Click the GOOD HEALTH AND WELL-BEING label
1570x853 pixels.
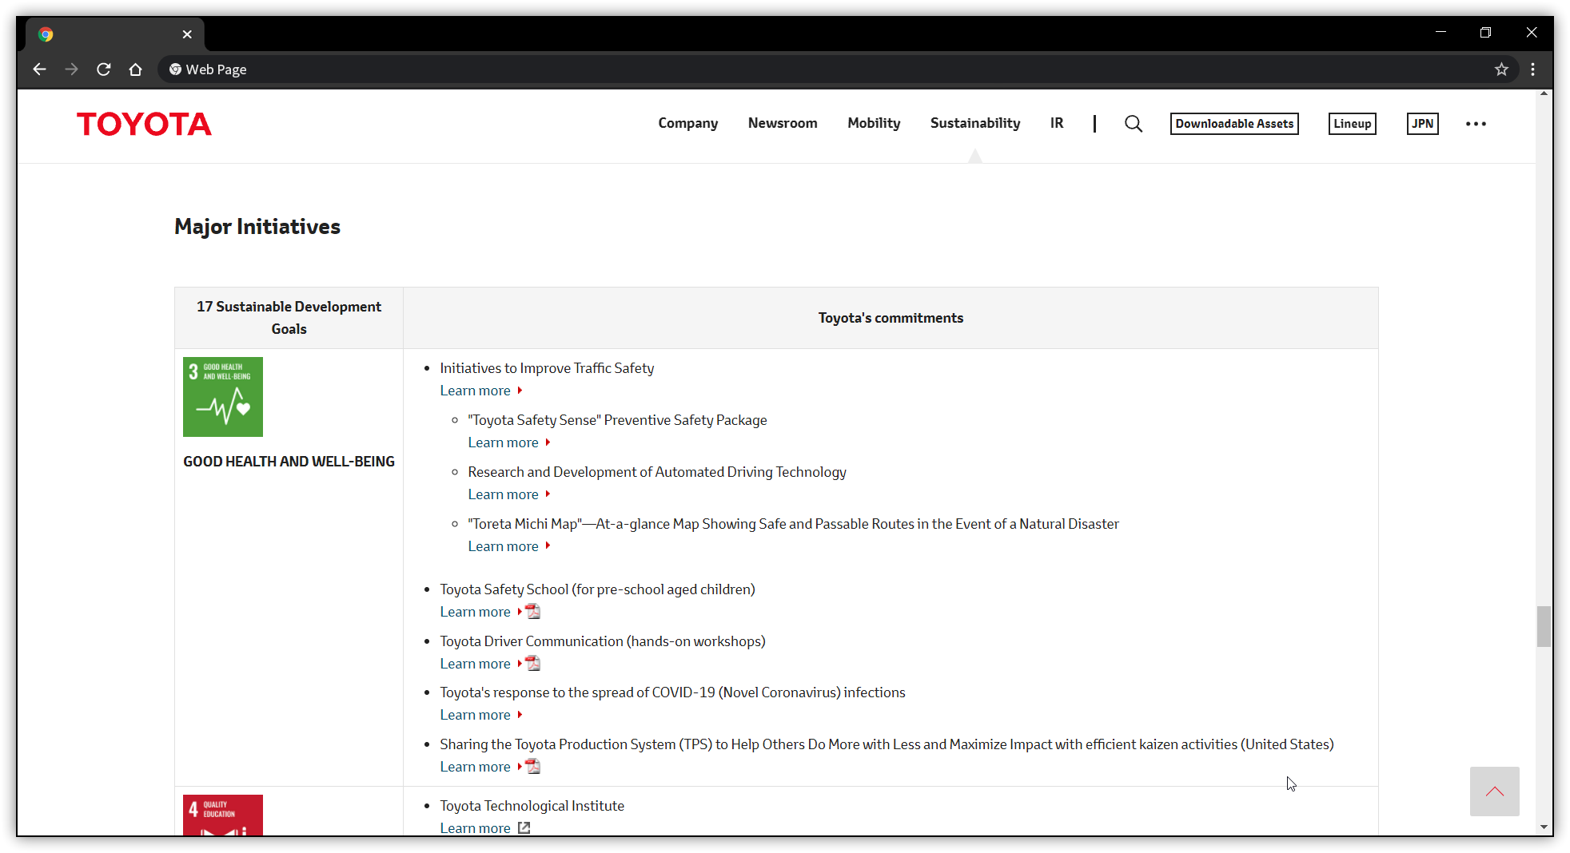point(289,462)
